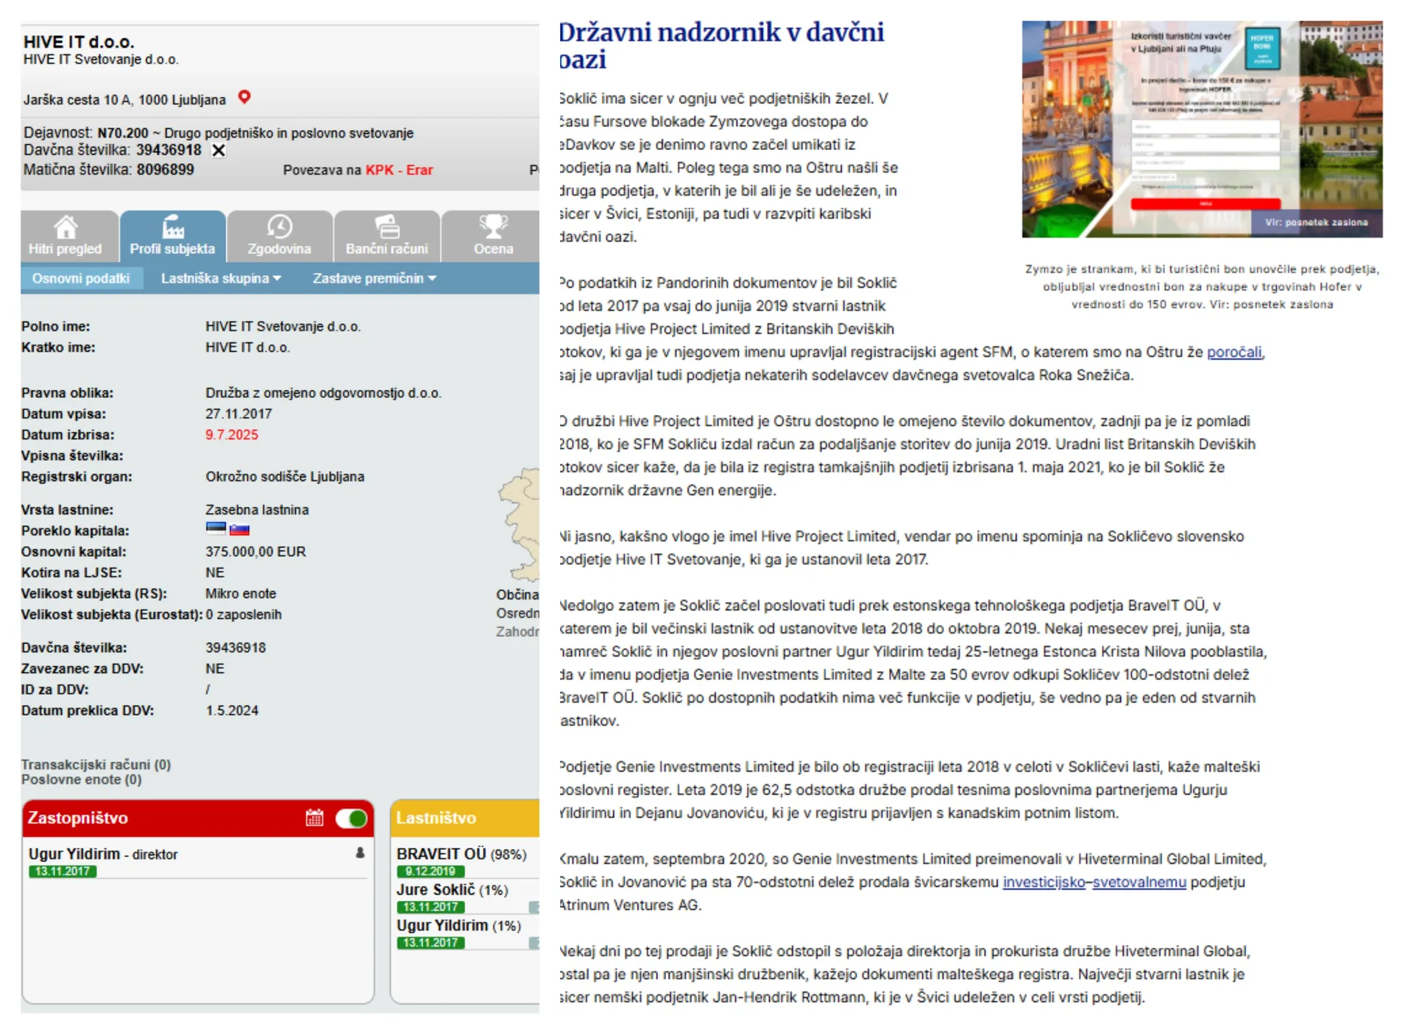The width and height of the screenshot is (1413, 1034).
Task: Click the activity code N70.200
Action: 123,133
